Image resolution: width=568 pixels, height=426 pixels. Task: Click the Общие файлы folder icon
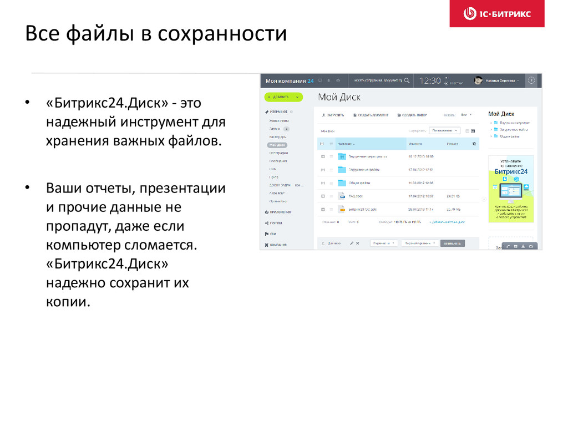click(342, 183)
